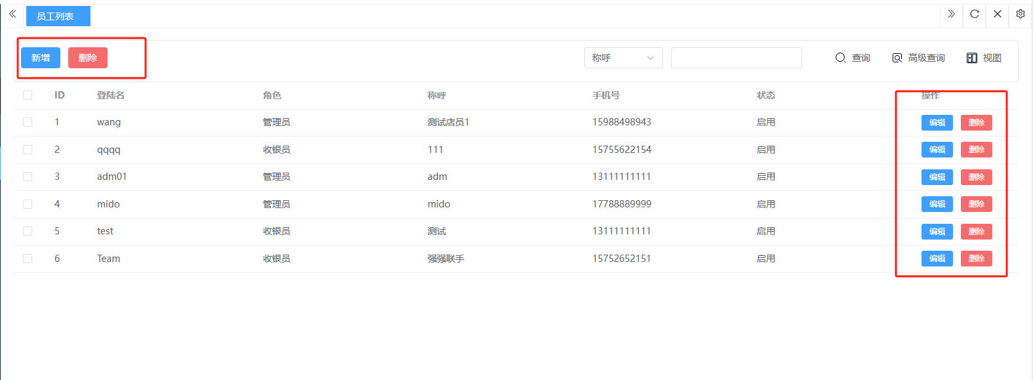Delete the qqqq employee row
The image size is (1033, 380).
click(x=976, y=150)
